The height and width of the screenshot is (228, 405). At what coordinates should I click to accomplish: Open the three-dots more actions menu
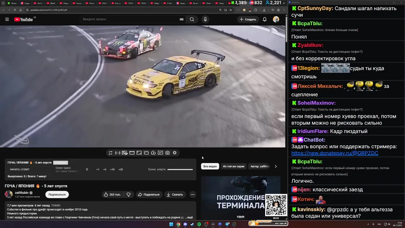click(192, 194)
